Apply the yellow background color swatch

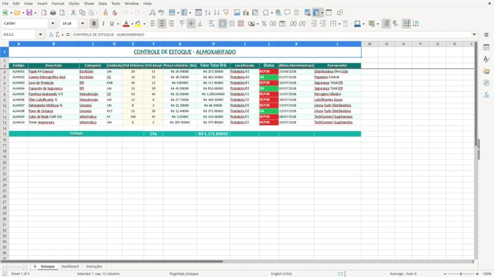(138, 24)
